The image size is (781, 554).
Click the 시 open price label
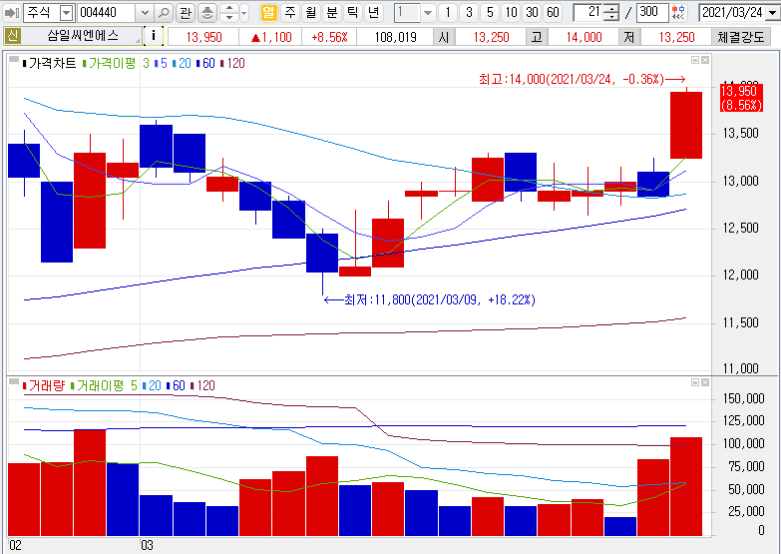[x=444, y=37]
